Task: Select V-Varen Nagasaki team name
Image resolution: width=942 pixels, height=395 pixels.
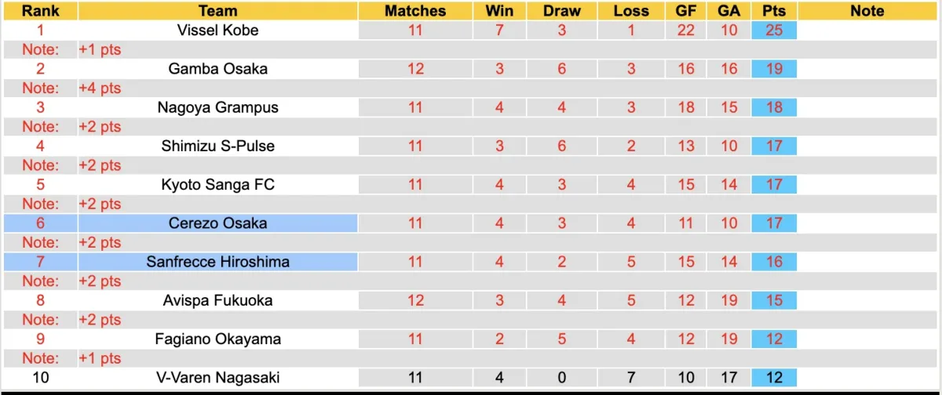Action: tap(217, 378)
